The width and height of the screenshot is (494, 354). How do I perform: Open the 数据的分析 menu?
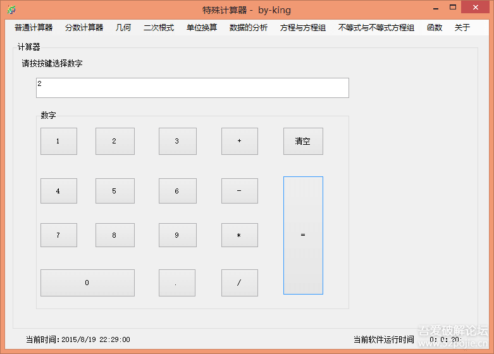tap(249, 28)
